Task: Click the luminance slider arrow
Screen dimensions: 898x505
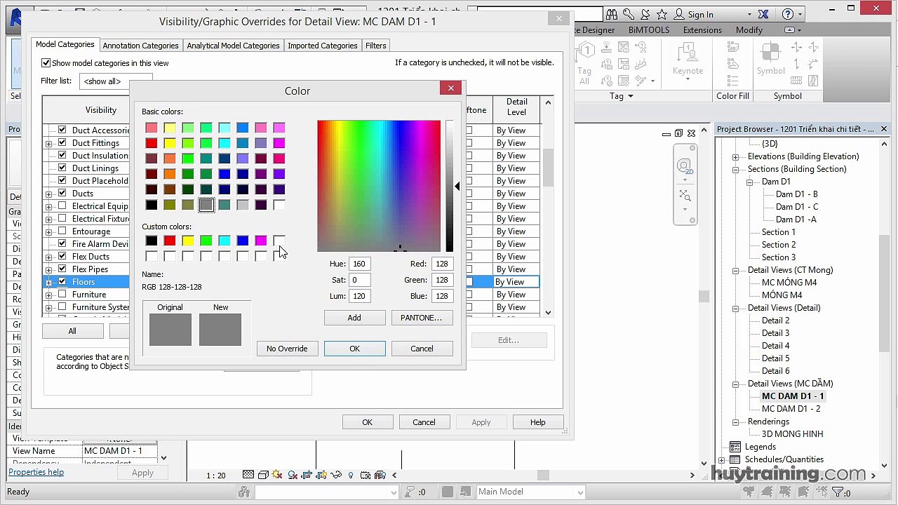Action: [457, 186]
